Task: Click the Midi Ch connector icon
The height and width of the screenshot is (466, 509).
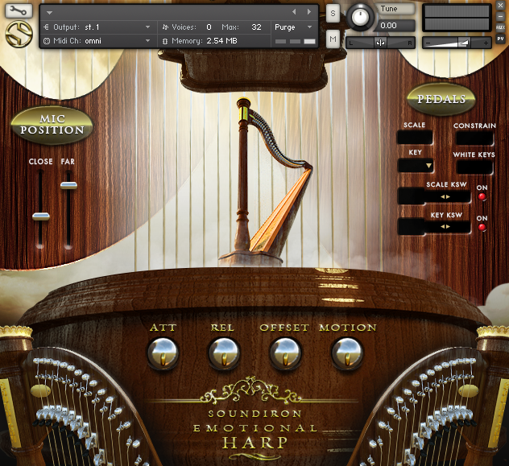Action: [x=47, y=41]
